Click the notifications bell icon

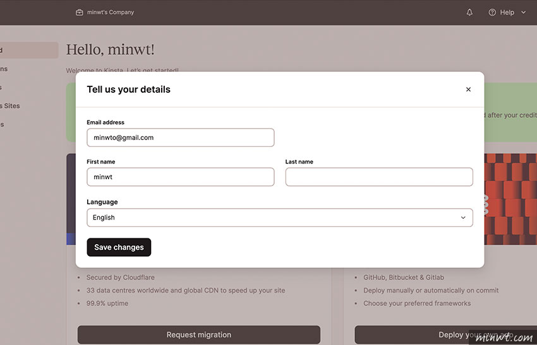pos(469,13)
